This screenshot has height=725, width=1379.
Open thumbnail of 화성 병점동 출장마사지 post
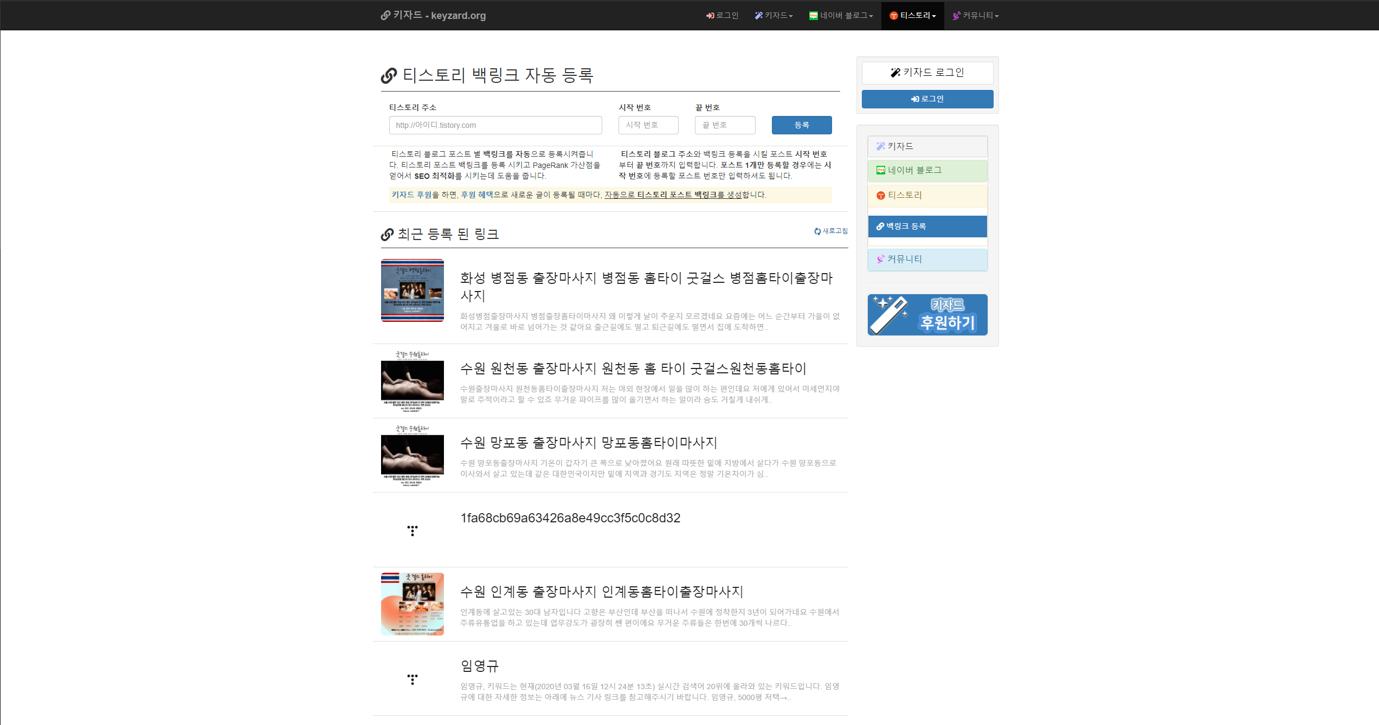(x=413, y=290)
